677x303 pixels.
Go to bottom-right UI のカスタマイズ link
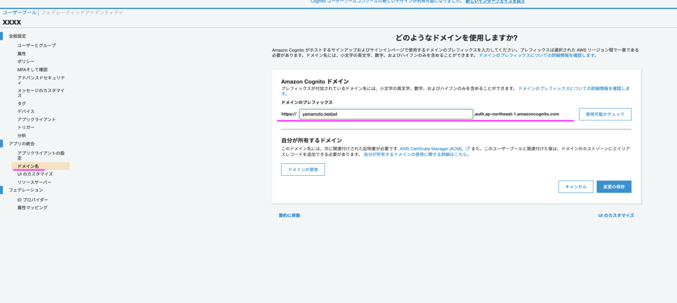[x=616, y=216]
